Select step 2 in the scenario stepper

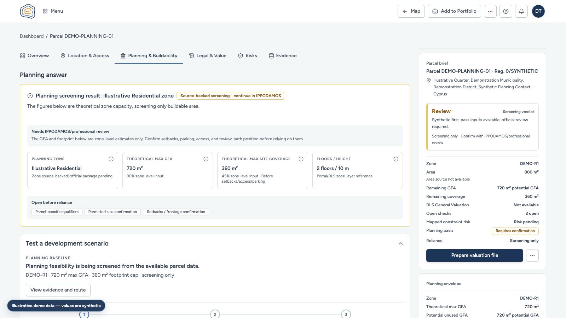pyautogui.click(x=215, y=314)
